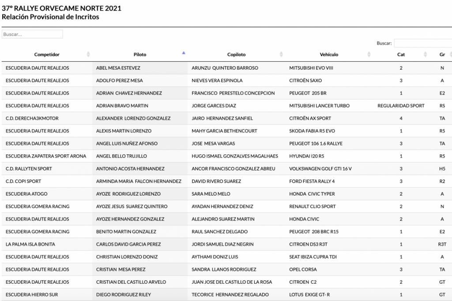Select competitor C.D. DERECHA3KMOTOR
The width and height of the screenshot is (452, 301).
point(32,118)
